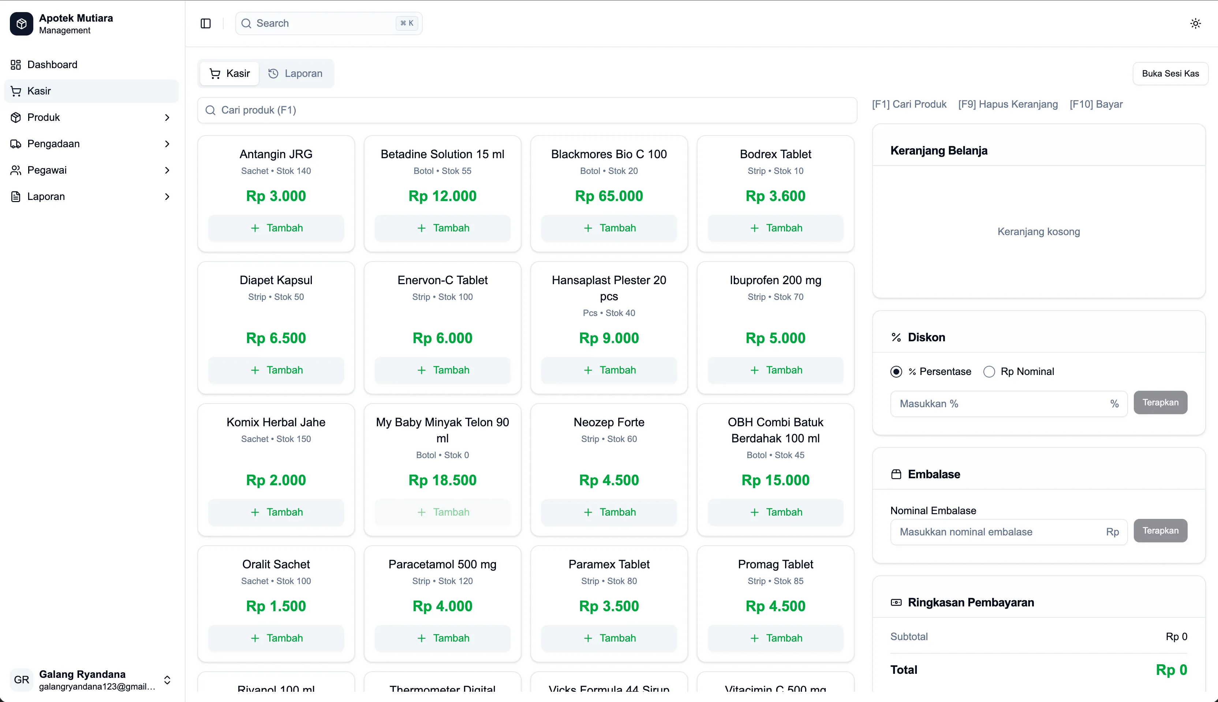Switch to the Laporan tab
The height and width of the screenshot is (702, 1218).
coord(295,74)
